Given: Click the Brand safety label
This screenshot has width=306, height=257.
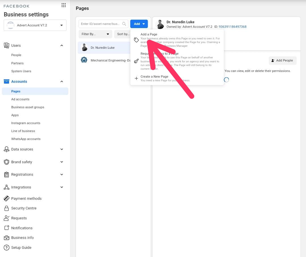Looking at the screenshot, I should coord(22,162).
